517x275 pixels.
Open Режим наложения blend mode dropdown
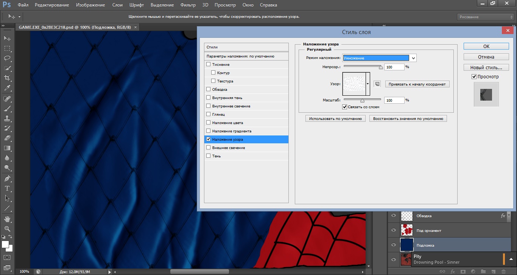pos(380,58)
